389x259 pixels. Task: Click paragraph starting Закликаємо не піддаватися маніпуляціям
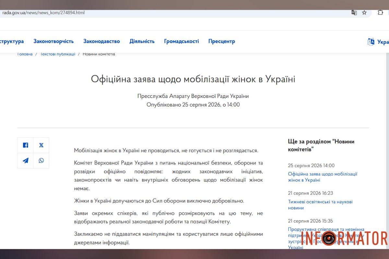(169, 238)
